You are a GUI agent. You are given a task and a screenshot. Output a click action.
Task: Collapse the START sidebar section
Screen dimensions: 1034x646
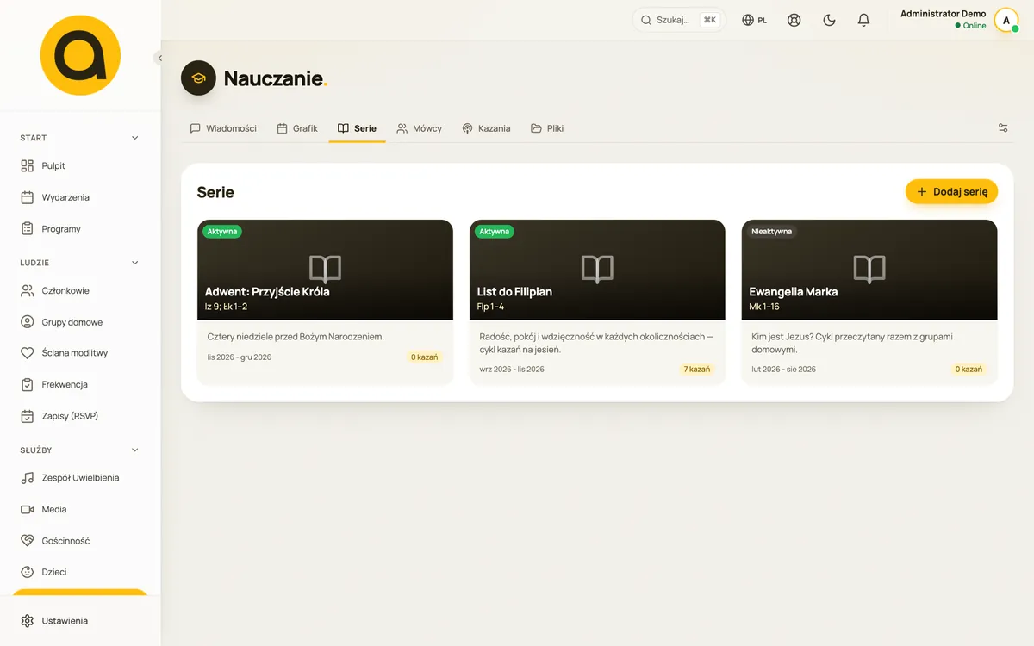coord(134,138)
